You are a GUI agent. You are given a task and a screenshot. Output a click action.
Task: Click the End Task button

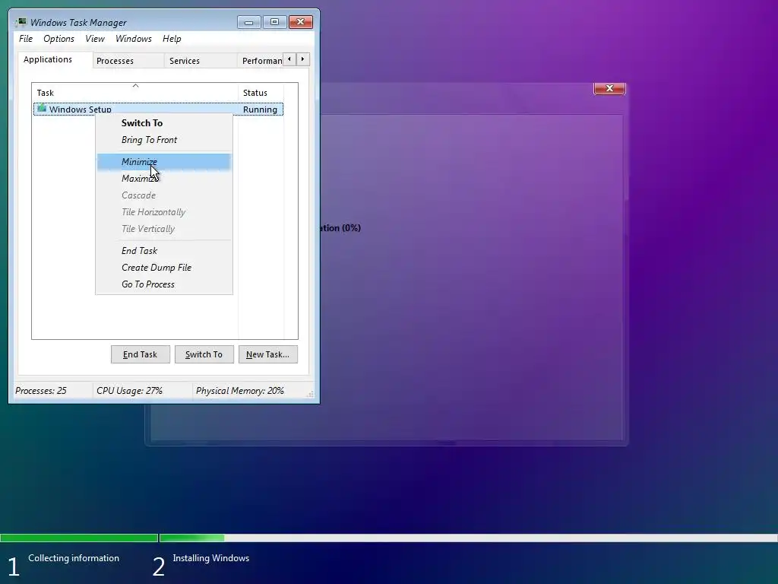[x=141, y=354]
